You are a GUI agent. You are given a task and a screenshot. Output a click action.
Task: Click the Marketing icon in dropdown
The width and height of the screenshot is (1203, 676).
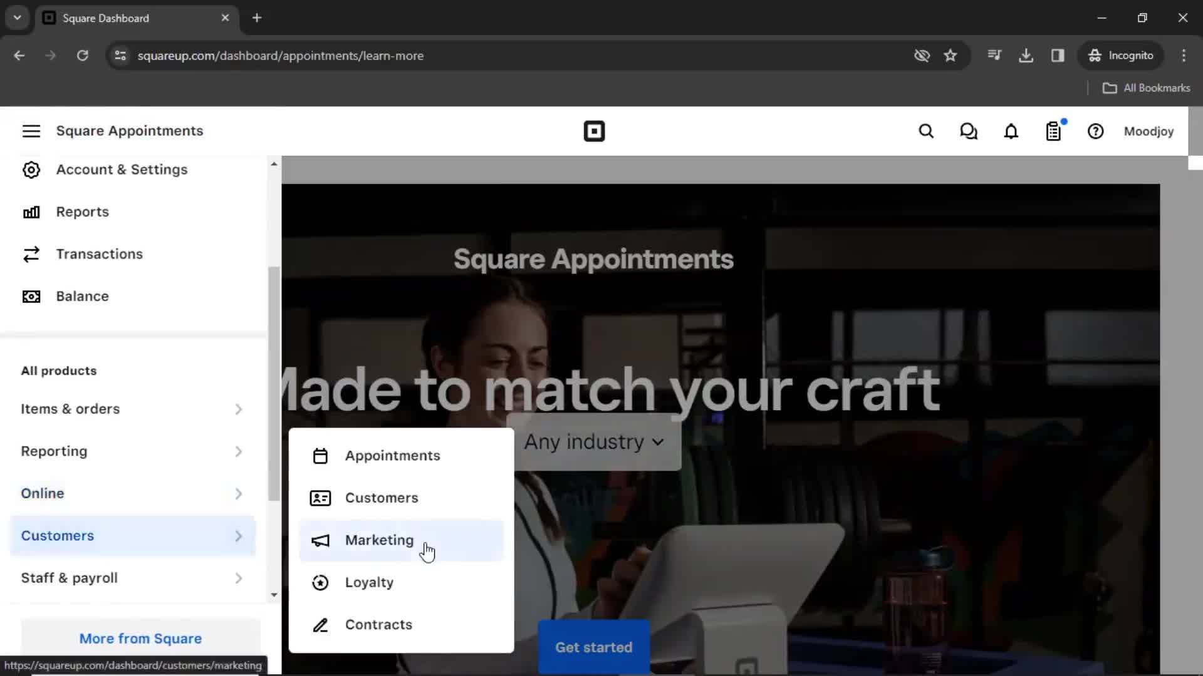point(321,540)
